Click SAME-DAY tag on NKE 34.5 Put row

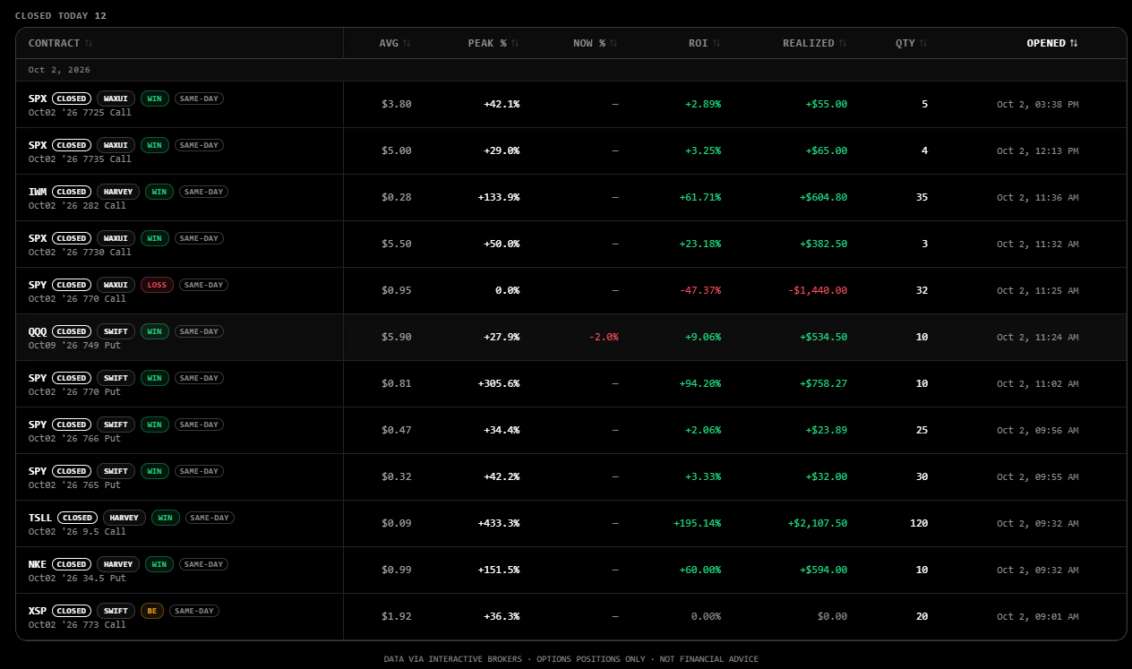203,564
